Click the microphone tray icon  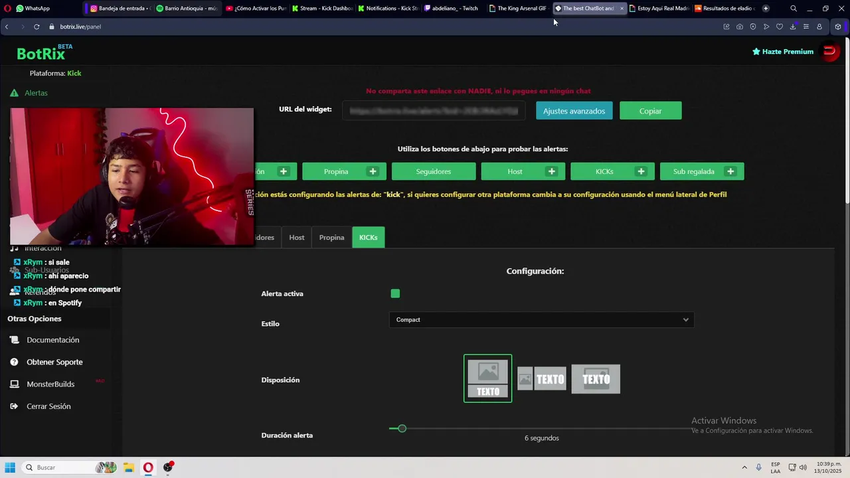(759, 467)
